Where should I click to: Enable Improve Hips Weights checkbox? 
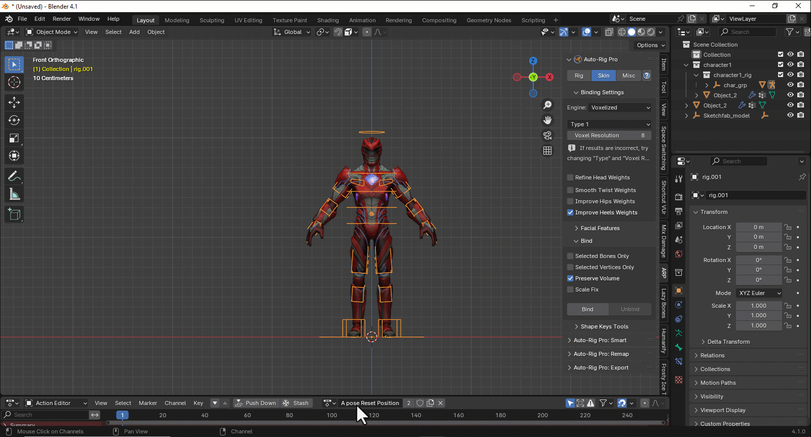(x=570, y=201)
